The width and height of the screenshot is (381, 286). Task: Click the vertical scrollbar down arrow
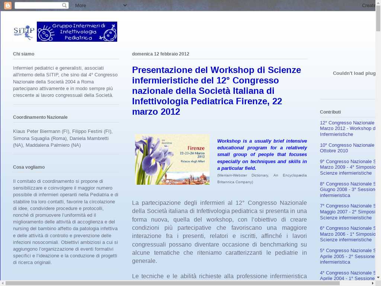click(x=378, y=277)
